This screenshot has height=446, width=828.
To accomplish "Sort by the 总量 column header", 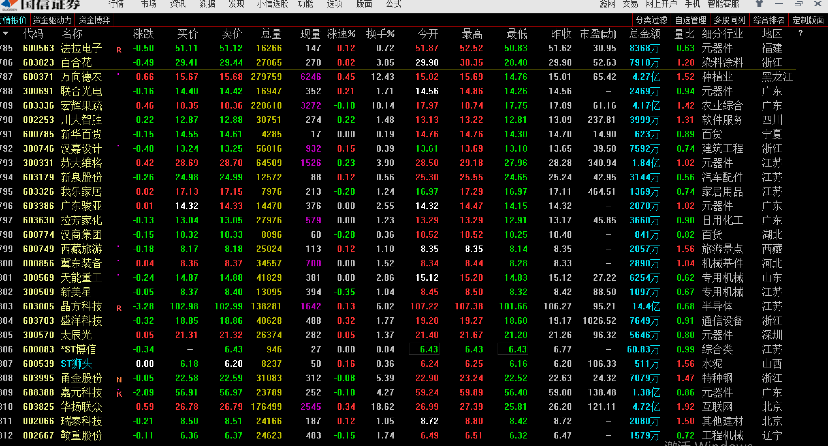I will pos(271,34).
